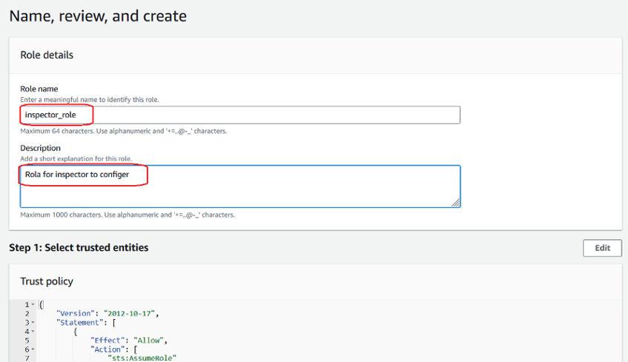The width and height of the screenshot is (628, 362).
Task: Toggle the fold arrow on line 4
Action: tap(32, 331)
